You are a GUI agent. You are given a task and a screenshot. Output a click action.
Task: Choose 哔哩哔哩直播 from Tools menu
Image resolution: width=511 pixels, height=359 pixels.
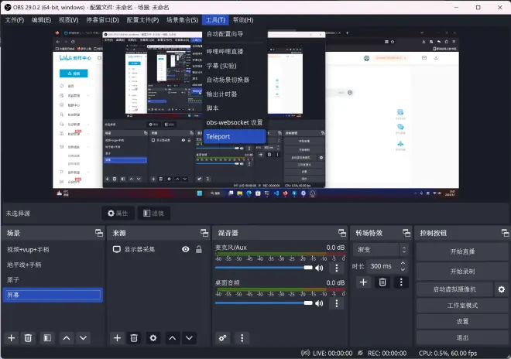point(235,52)
